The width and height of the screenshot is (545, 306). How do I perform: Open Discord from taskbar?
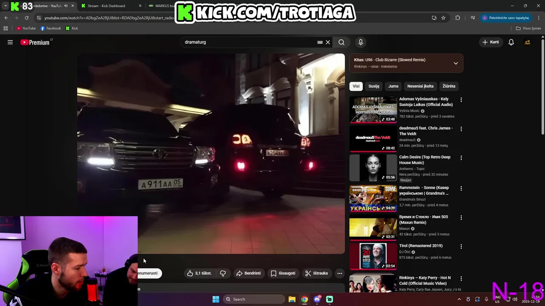[317, 299]
